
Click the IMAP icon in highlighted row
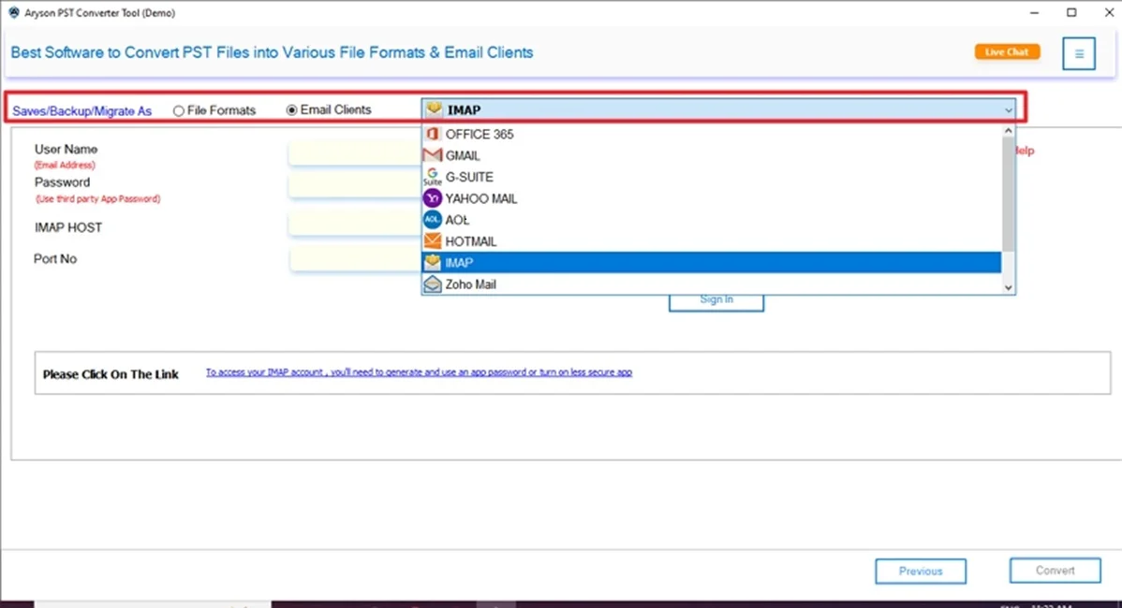432,262
